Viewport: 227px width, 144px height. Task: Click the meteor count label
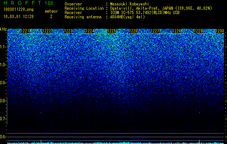coord(51,11)
